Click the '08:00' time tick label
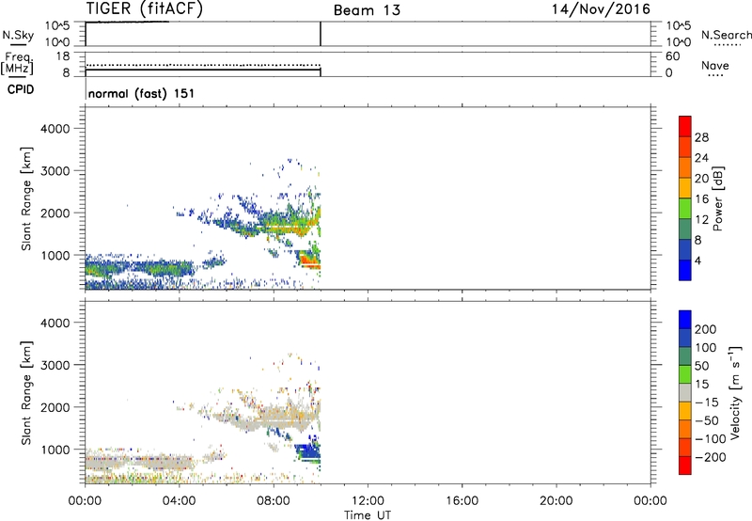Screen dimensions: 752x521 coord(274,501)
